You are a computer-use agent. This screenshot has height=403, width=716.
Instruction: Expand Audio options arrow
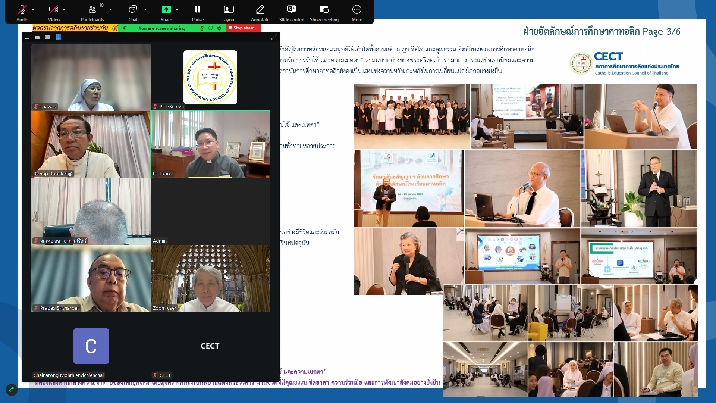tap(33, 9)
